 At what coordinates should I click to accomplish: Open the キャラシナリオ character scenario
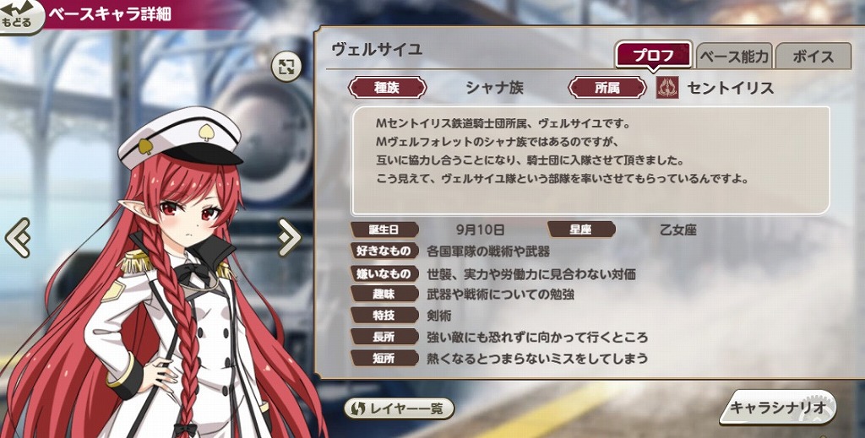pyautogui.click(x=777, y=407)
